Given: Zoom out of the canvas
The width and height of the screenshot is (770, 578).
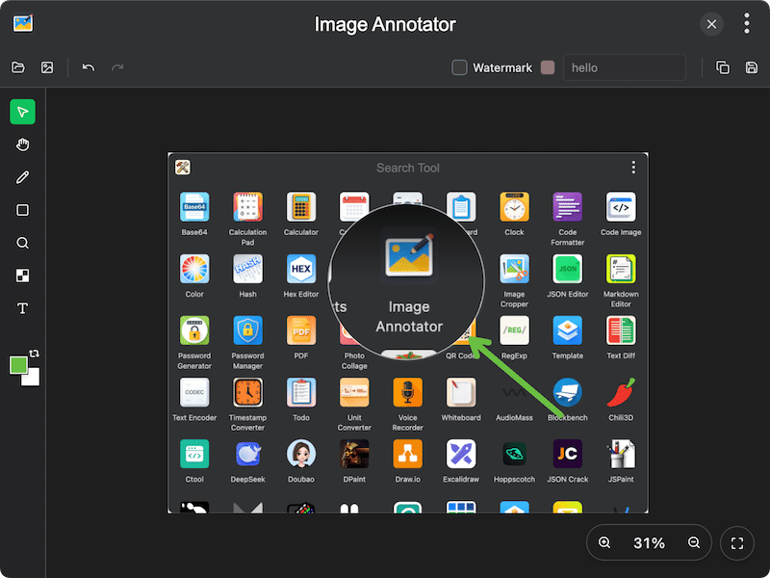Looking at the screenshot, I should click(x=694, y=542).
